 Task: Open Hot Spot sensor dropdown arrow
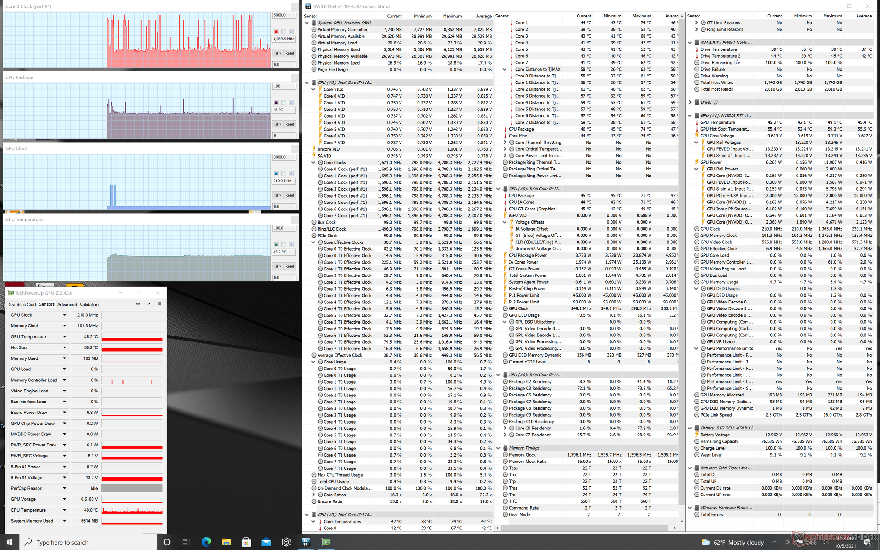(64, 347)
